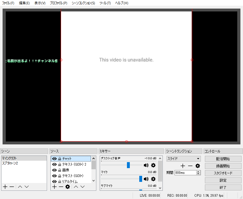Screen dimensions: 243x199
Task: Click the デスクトップ音声 volume slider handle
Action: click(128, 165)
